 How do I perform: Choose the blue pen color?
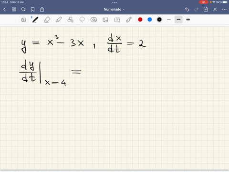click(150, 20)
